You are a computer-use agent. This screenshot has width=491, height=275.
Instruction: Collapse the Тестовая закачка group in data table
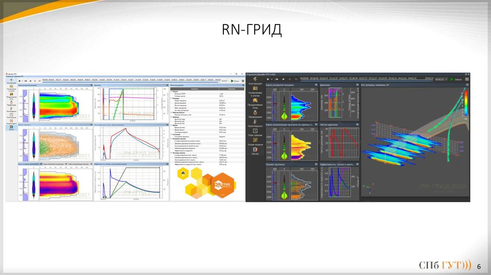click(x=171, y=153)
